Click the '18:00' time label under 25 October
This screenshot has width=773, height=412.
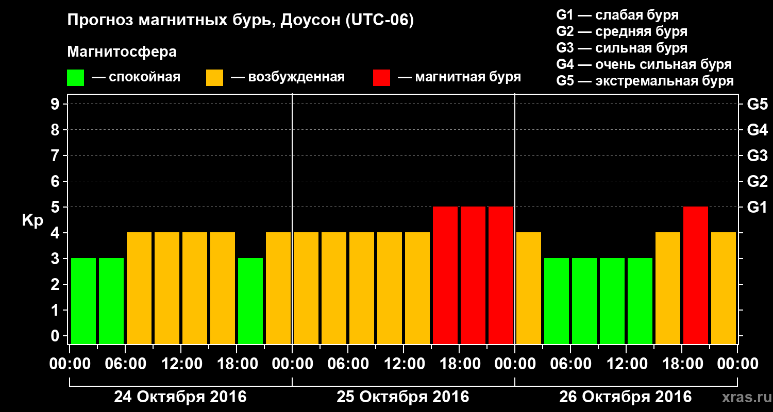pyautogui.click(x=459, y=364)
